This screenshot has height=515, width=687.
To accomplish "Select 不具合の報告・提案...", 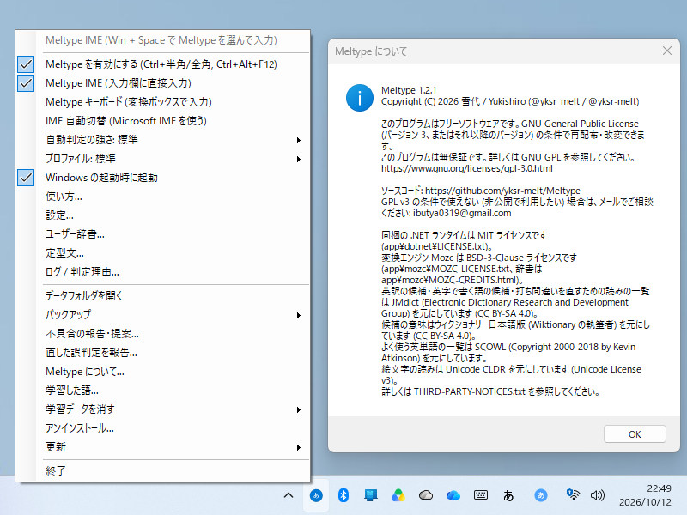I will (162, 334).
